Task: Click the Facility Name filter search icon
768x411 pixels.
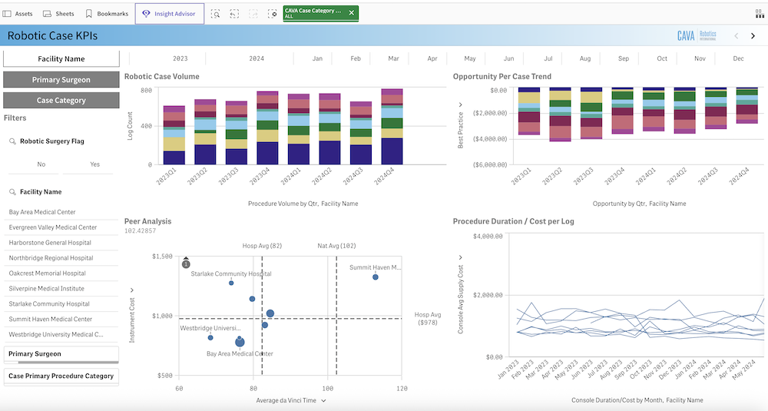Action: click(14, 192)
